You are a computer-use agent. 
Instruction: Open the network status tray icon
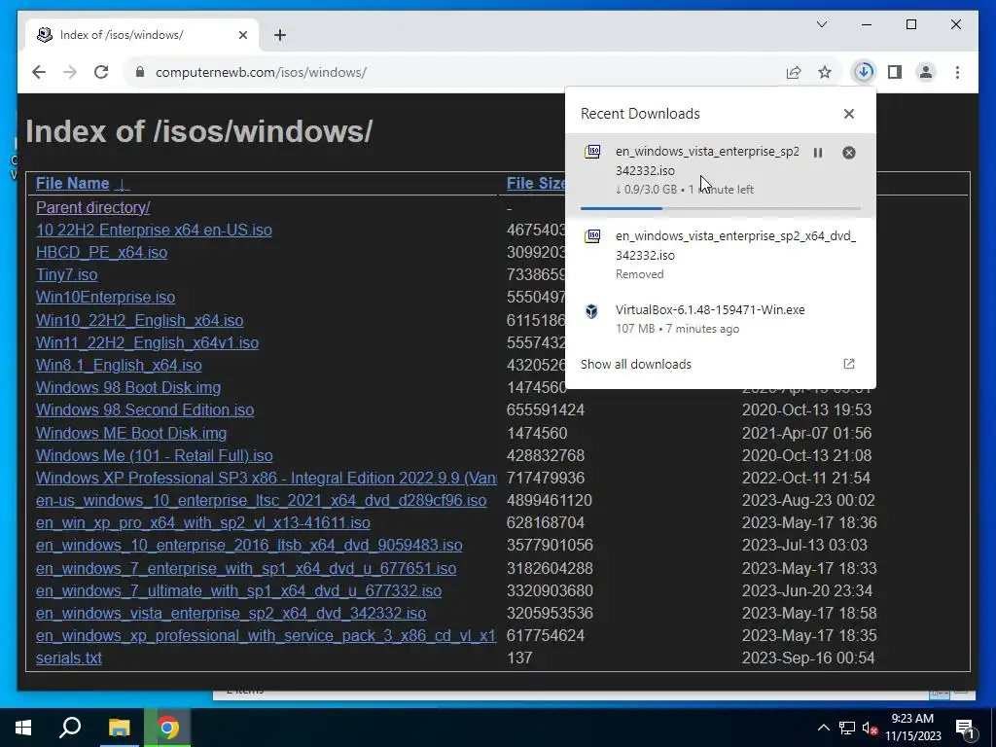click(x=847, y=728)
